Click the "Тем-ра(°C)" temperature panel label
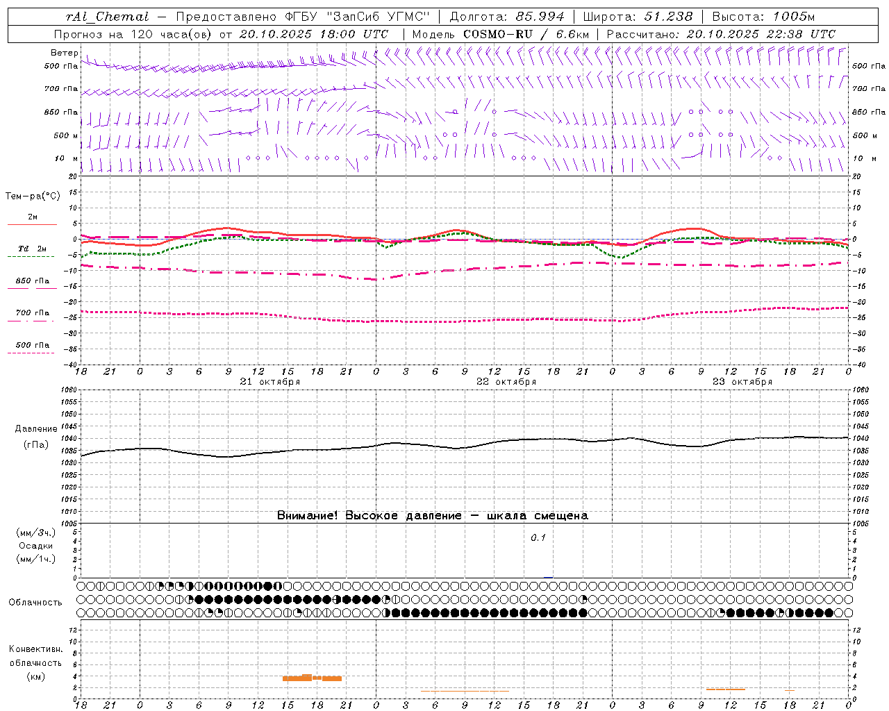 coord(33,196)
